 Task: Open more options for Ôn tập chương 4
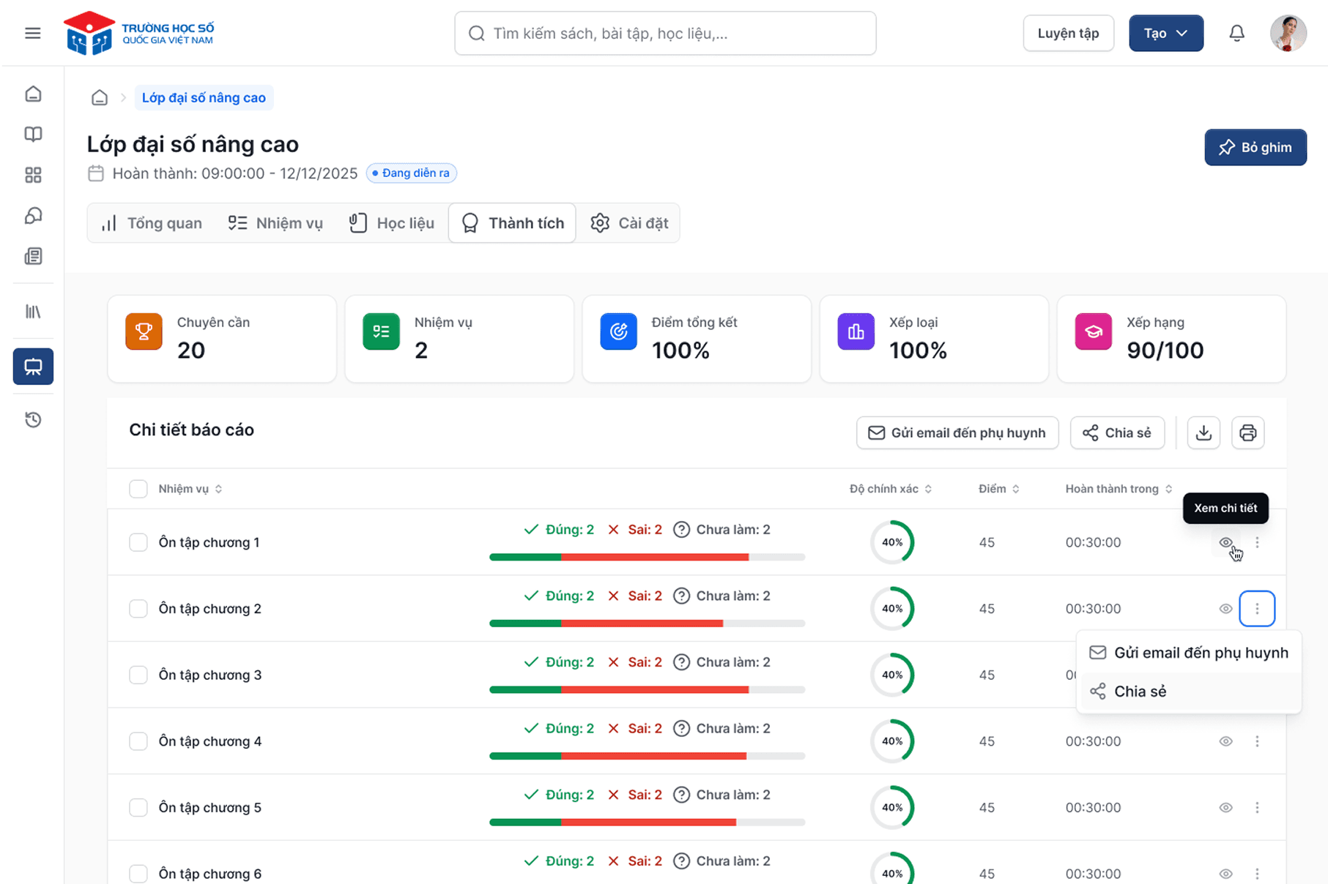(x=1257, y=741)
